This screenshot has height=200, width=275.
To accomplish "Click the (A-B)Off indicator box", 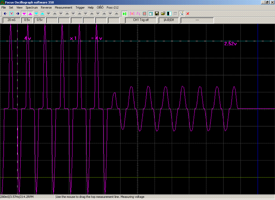I will [x=169, y=20].
